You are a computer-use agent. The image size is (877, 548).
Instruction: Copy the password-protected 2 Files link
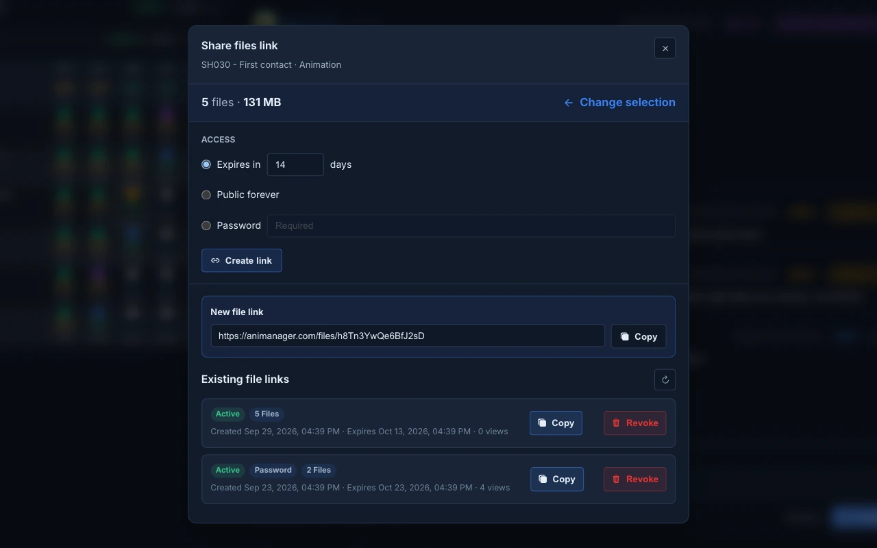556,479
